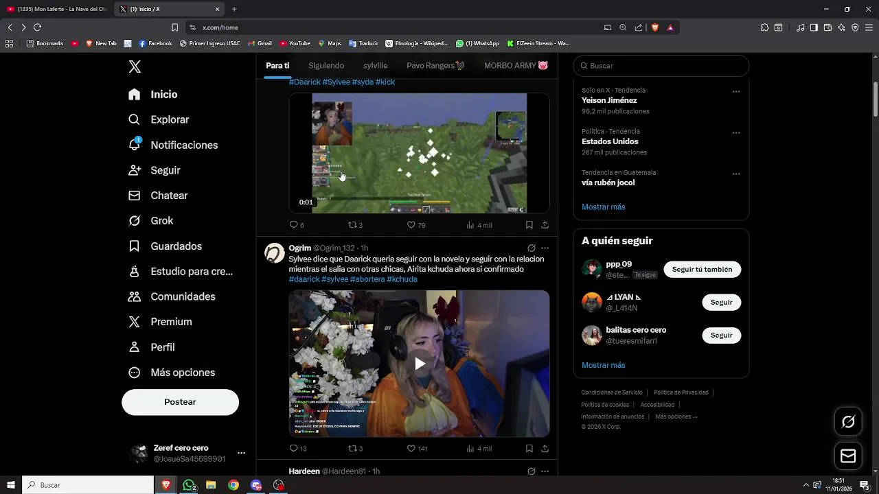Open the more menu on Ogrim's post

click(x=545, y=248)
